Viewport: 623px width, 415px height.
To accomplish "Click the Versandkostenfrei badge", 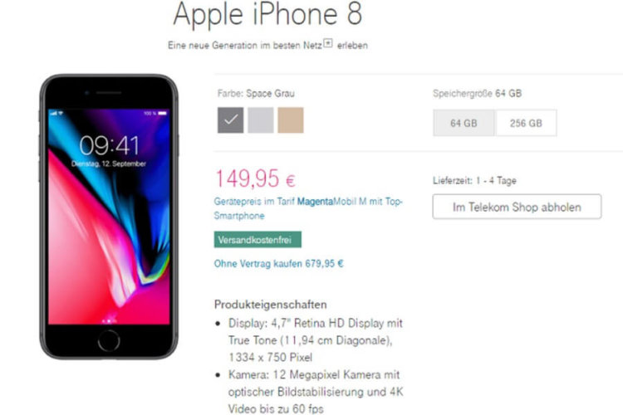I will [x=258, y=240].
